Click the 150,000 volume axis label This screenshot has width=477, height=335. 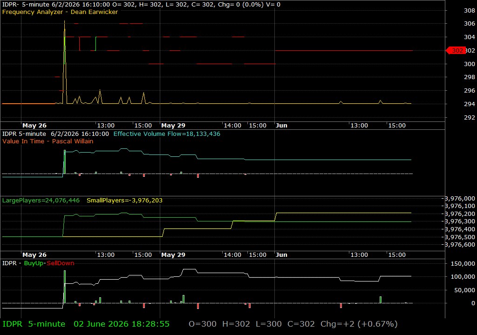point(463,263)
